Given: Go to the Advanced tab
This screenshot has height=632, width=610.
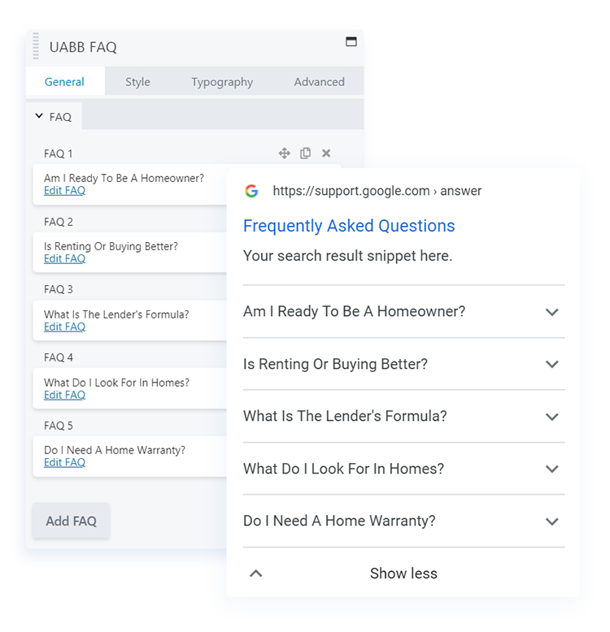Looking at the screenshot, I should (x=319, y=81).
